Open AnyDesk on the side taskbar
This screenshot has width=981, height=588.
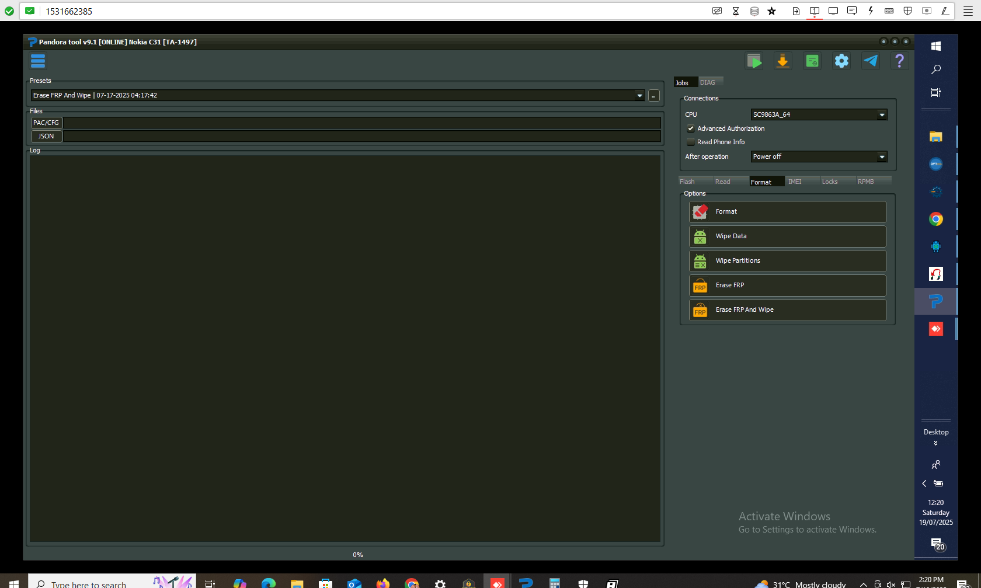936,329
